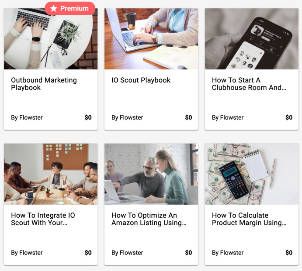This screenshot has height=271, width=302.
Task: Open How To Optimize An Amazon Listing title
Action: (x=149, y=219)
